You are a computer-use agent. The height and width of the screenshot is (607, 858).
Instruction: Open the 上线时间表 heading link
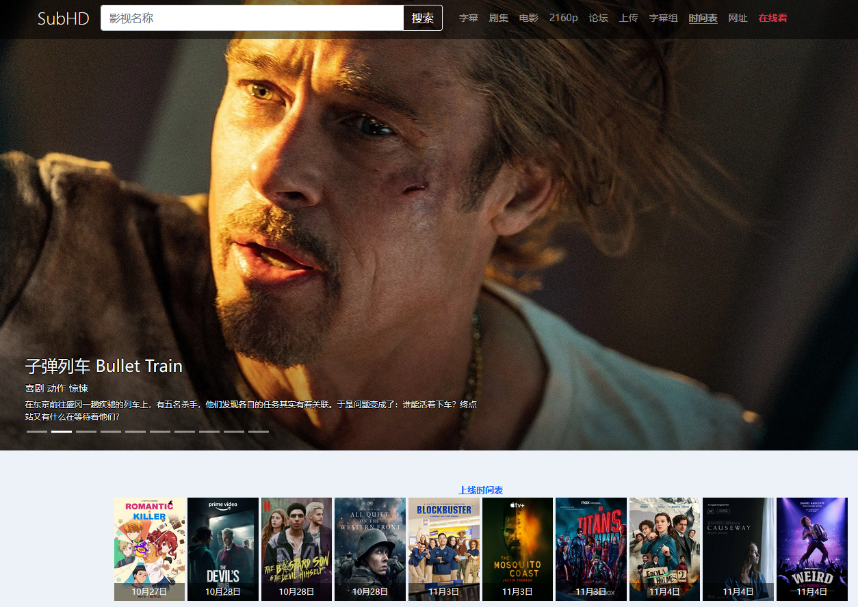481,490
